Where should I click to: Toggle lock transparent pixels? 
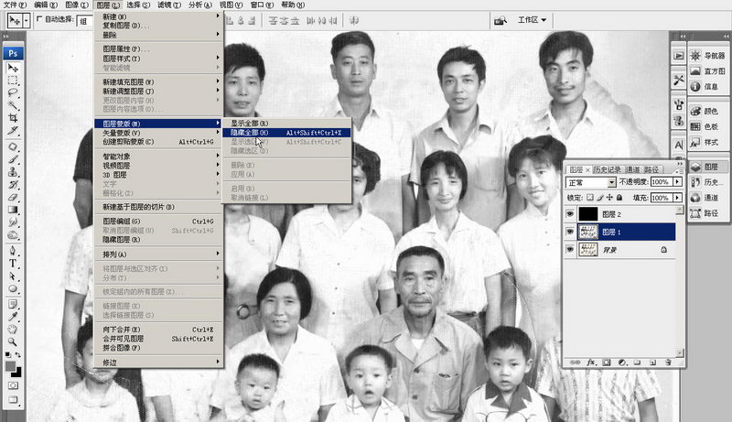point(590,198)
